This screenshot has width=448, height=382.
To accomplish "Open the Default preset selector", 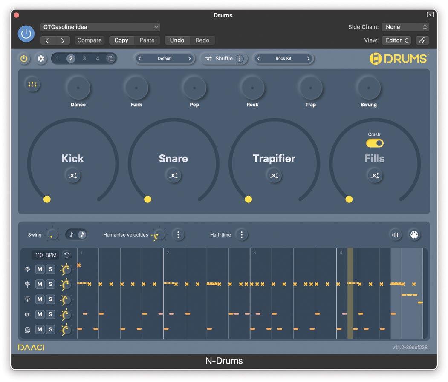I will (165, 58).
